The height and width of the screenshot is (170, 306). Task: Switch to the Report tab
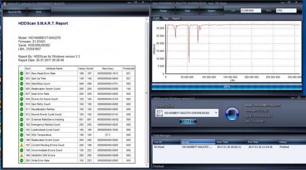(x=176, y=18)
